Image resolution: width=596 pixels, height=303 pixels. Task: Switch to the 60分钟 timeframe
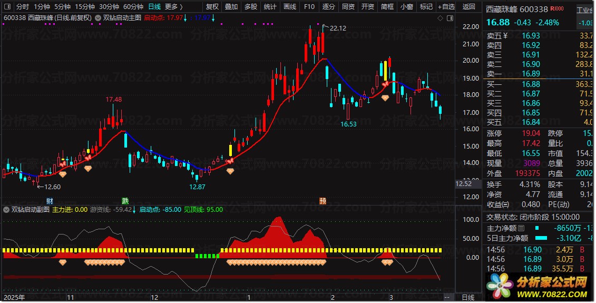pos(133,7)
